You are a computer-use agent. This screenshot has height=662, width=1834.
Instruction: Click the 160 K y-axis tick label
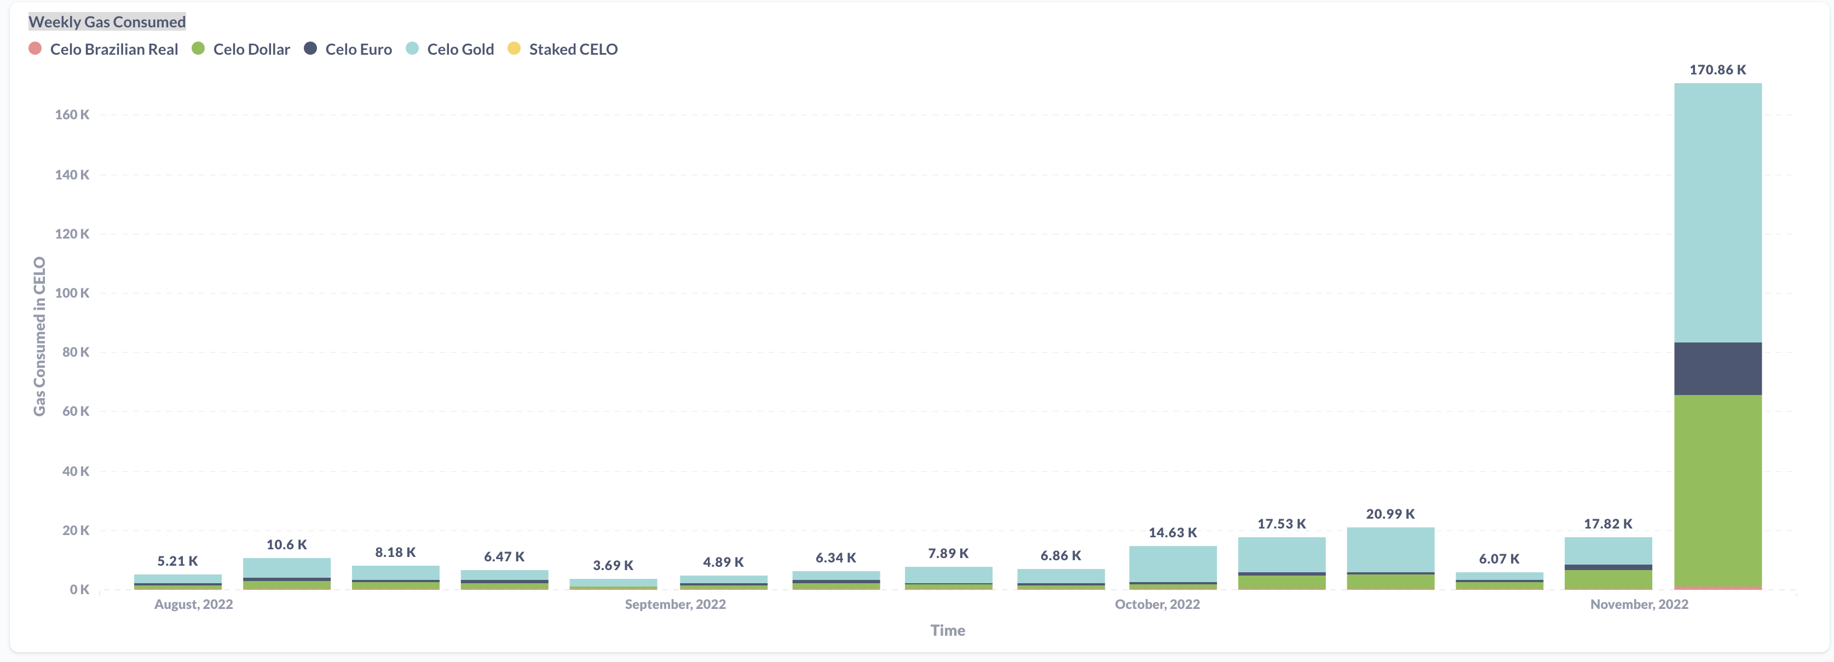coord(72,114)
